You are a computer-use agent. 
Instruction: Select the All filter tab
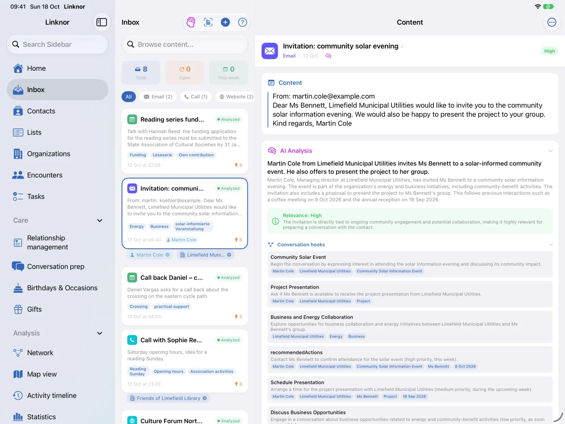(x=129, y=97)
